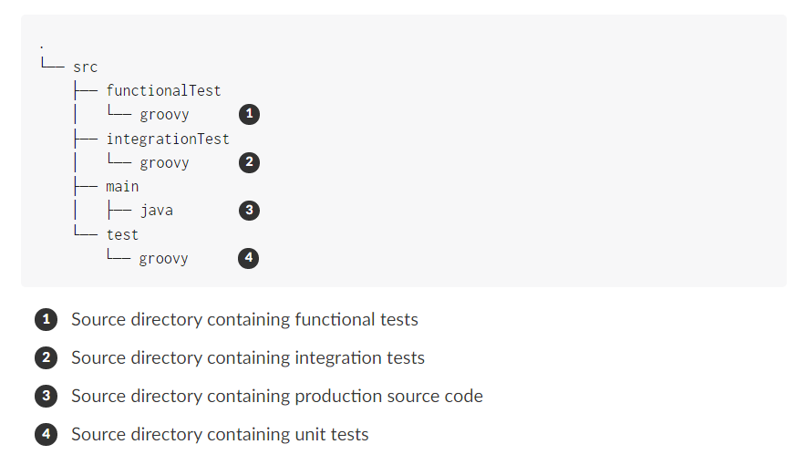Click callout badge 4 beside test groovy
Image resolution: width=805 pixels, height=465 pixels.
point(249,258)
